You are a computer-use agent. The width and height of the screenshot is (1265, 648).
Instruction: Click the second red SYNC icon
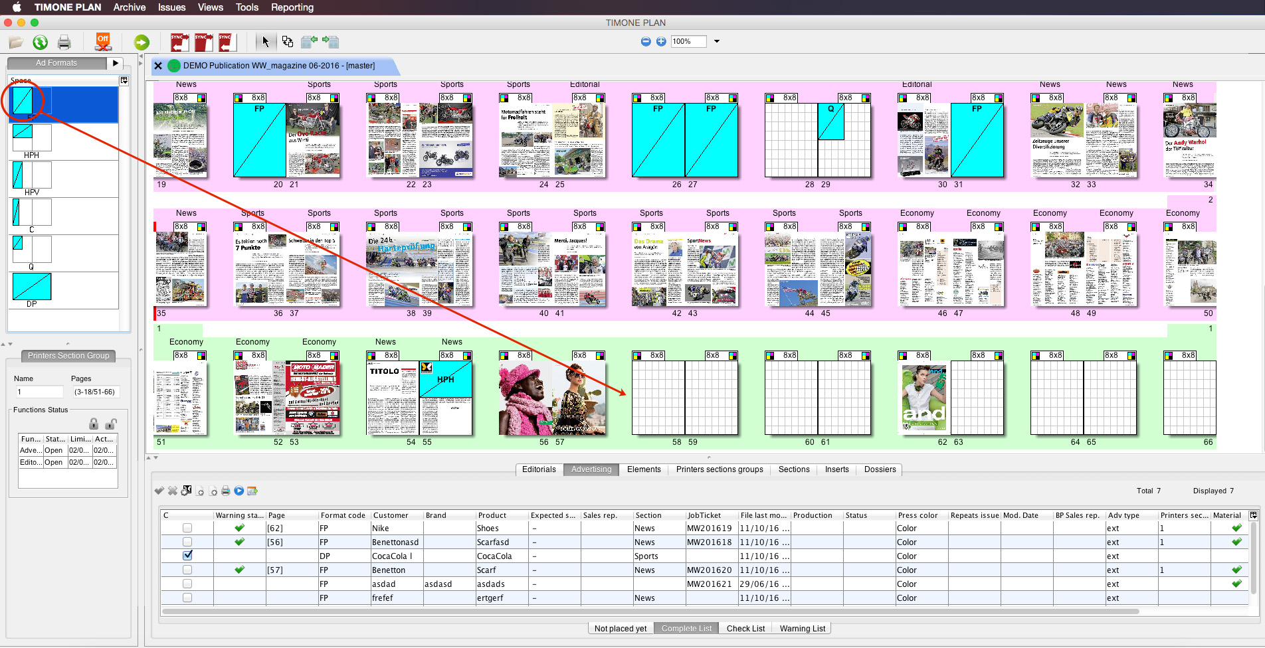(203, 42)
